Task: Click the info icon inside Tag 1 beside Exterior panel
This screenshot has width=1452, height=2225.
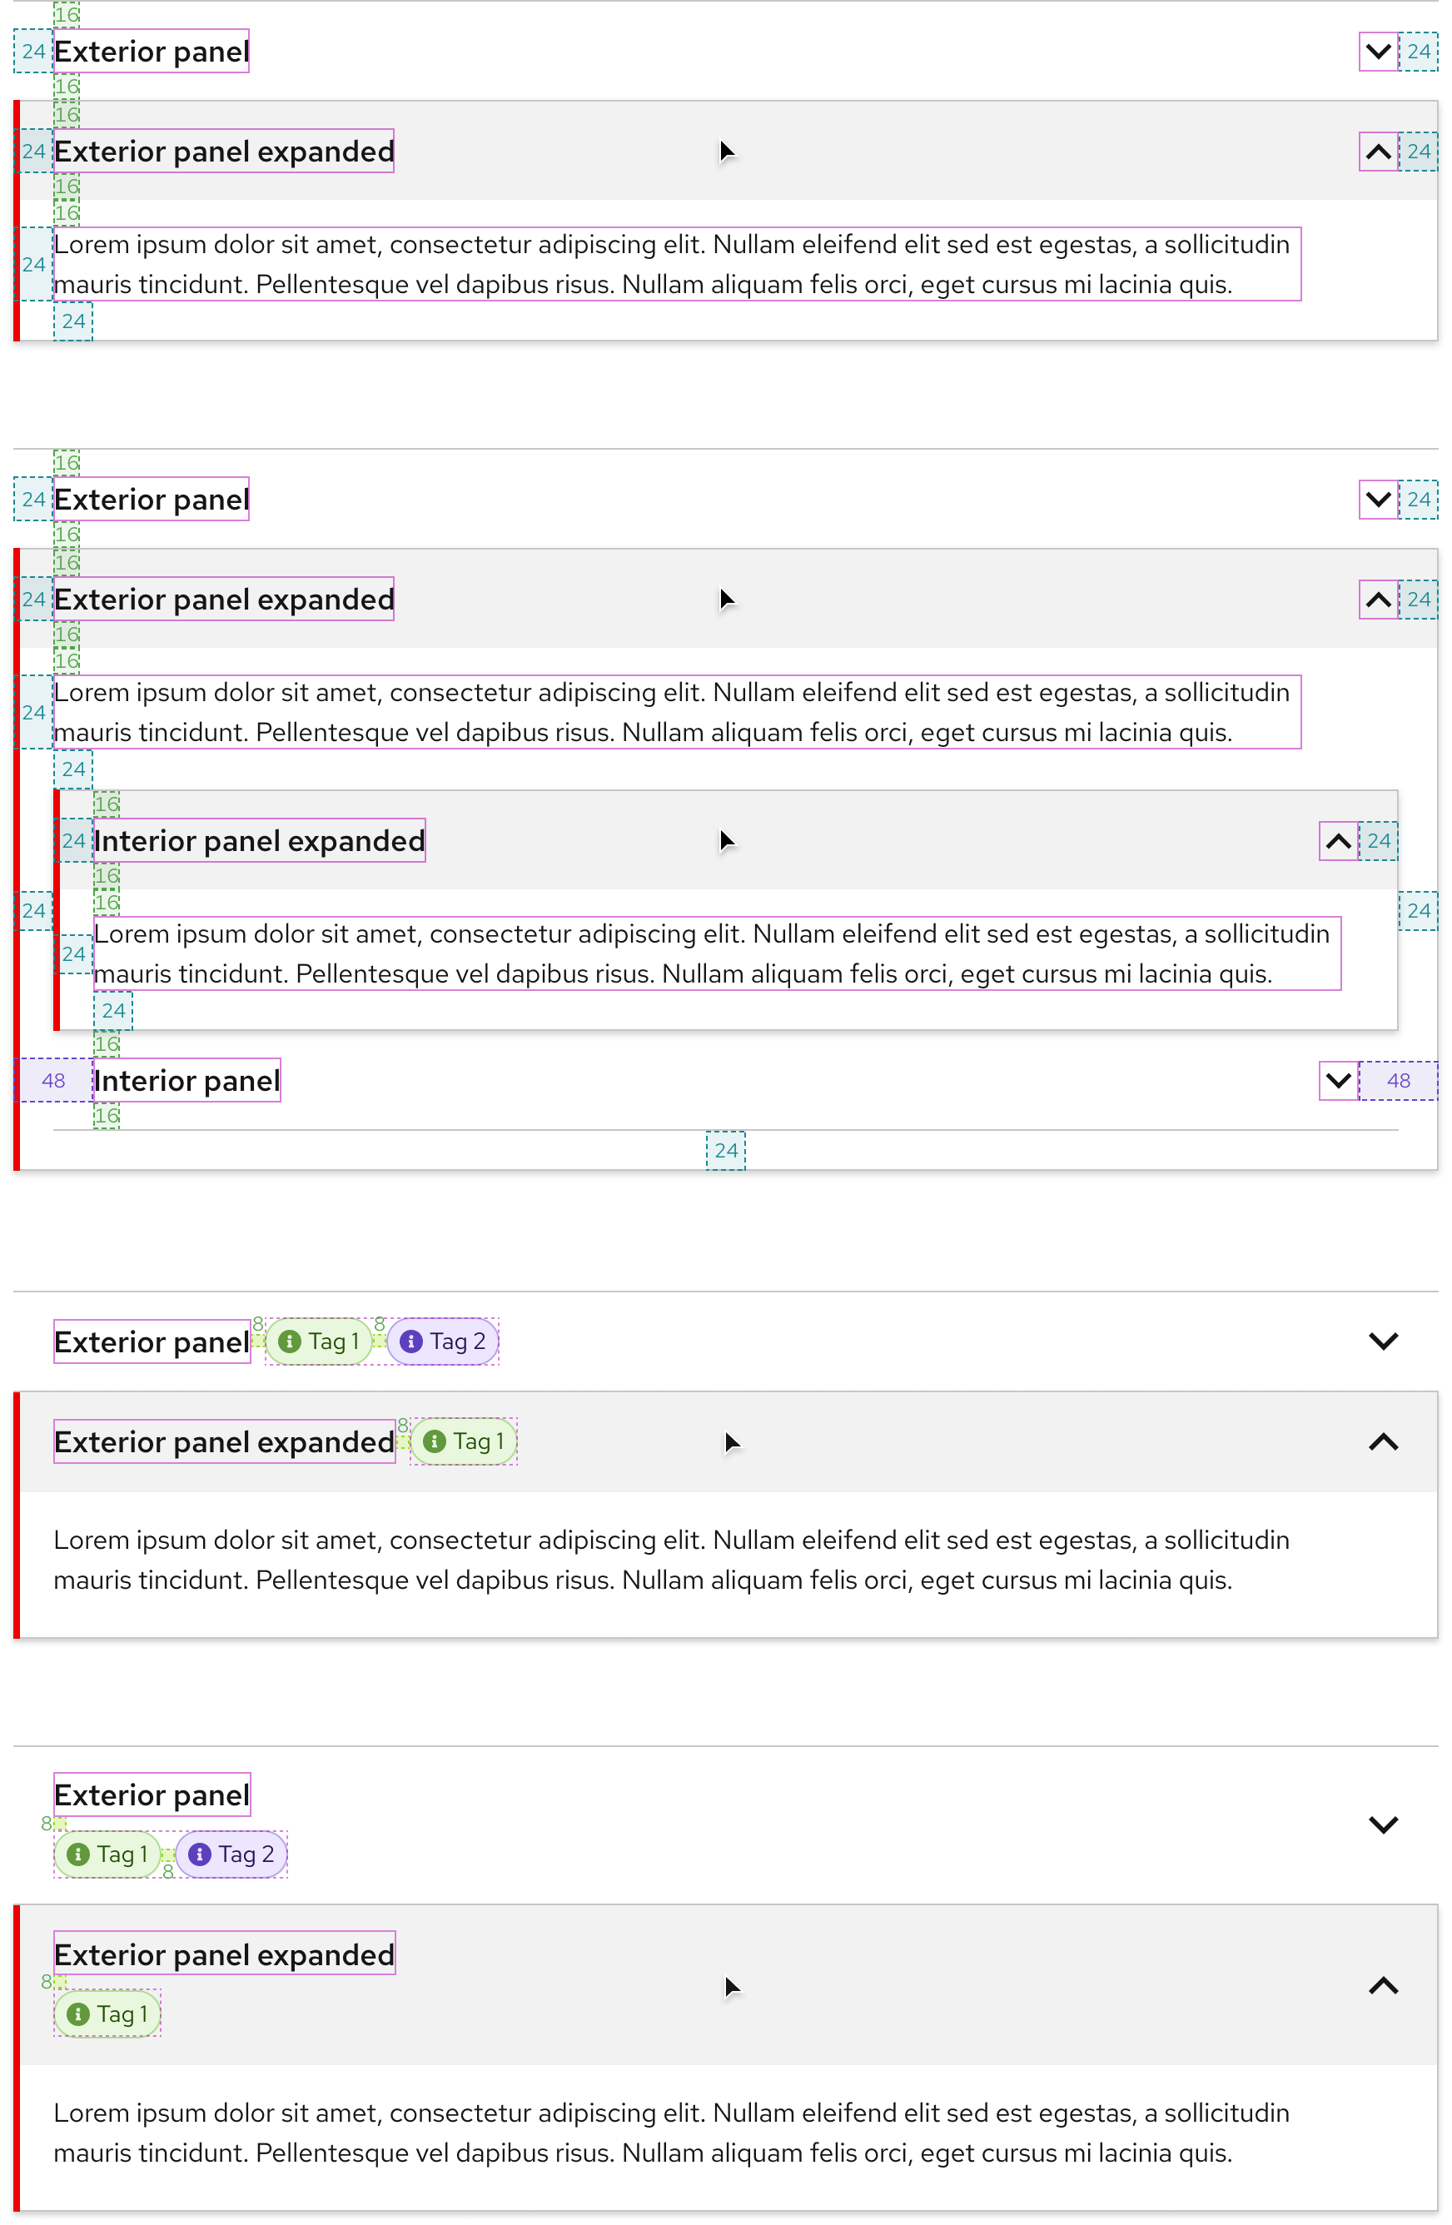Action: [x=292, y=1341]
